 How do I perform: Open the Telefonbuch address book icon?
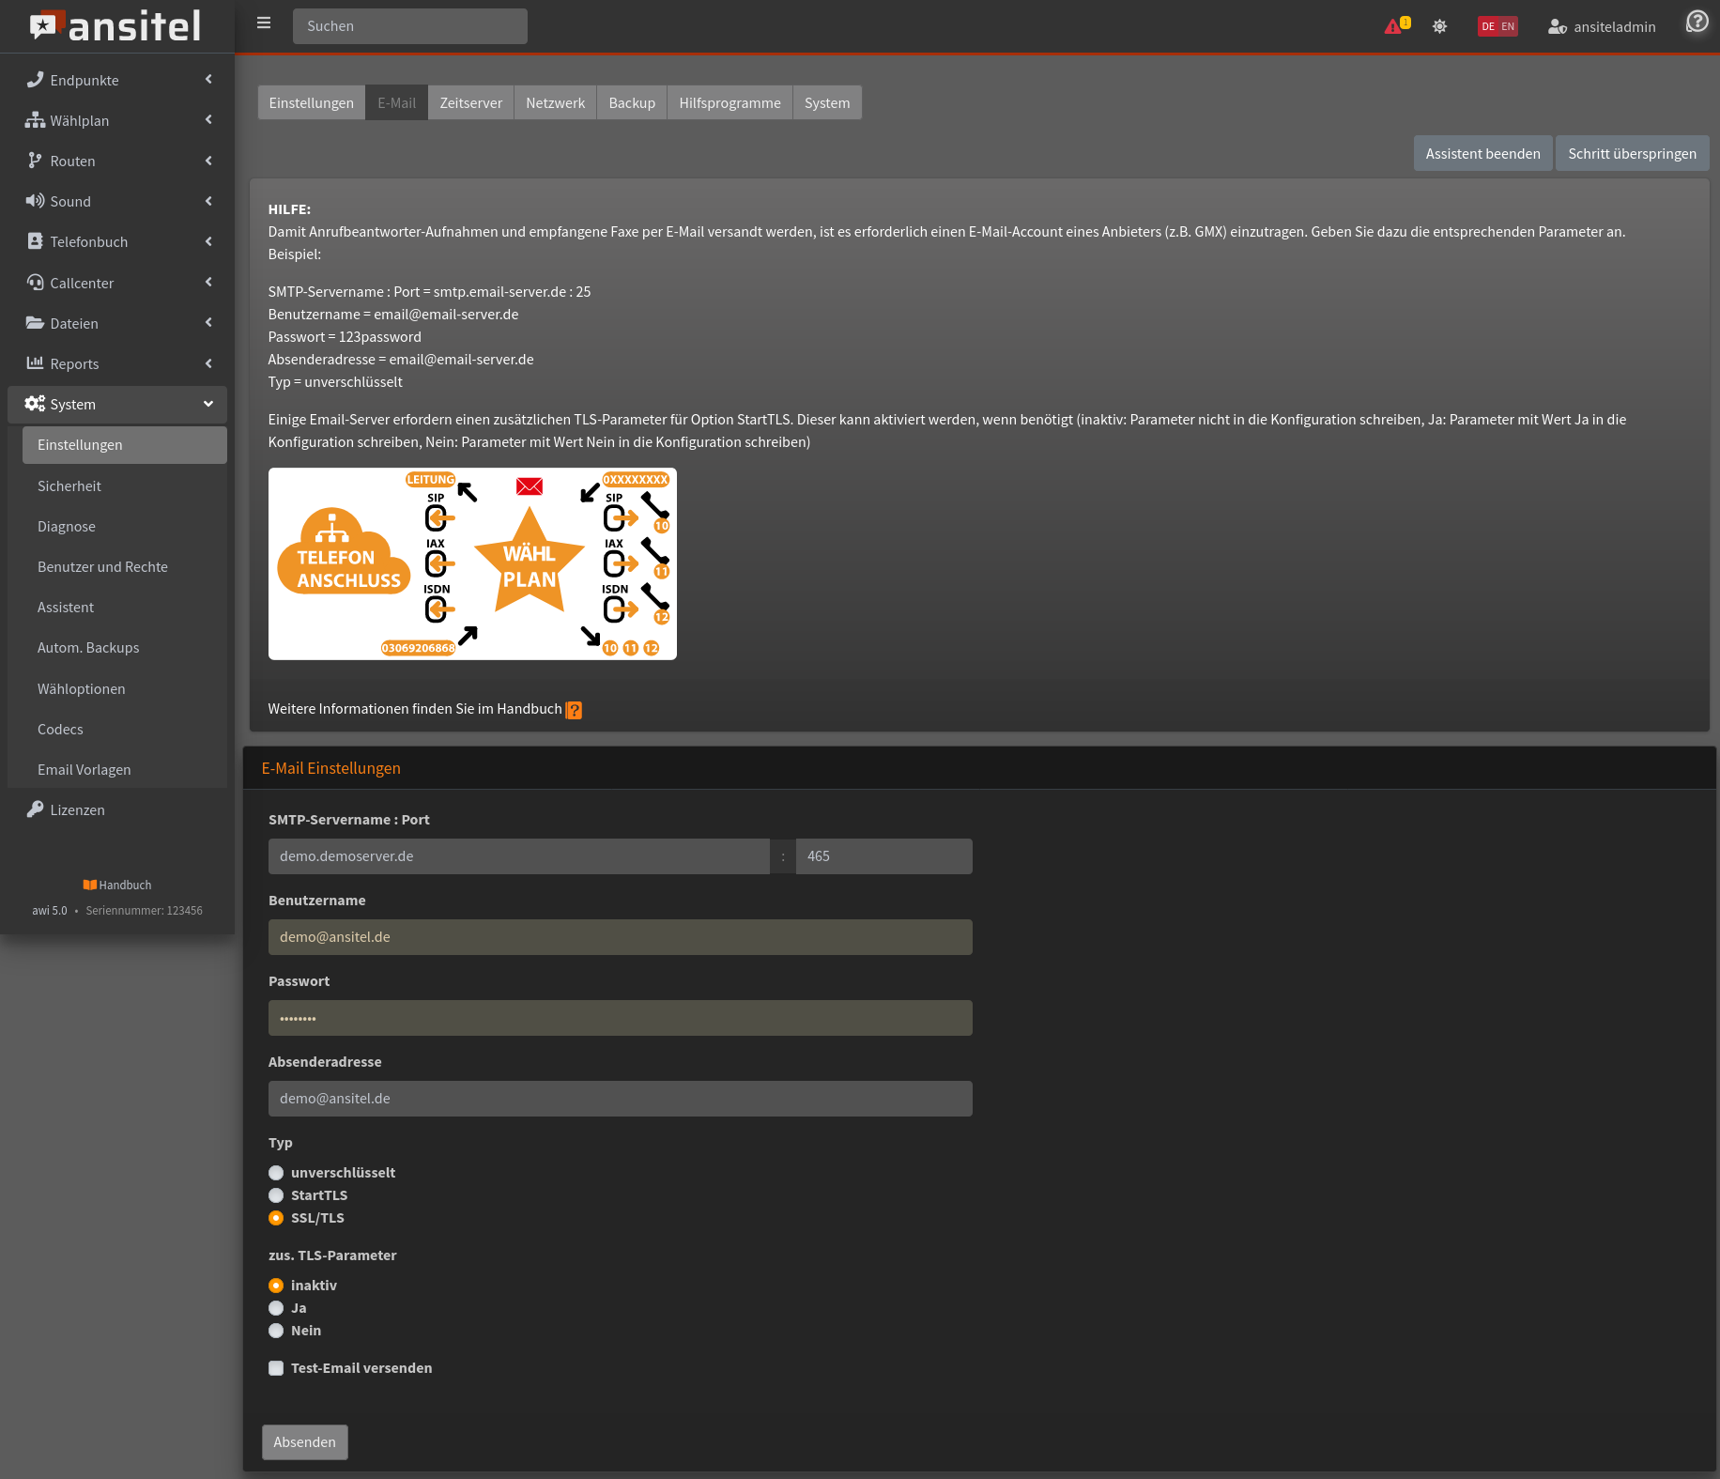click(35, 241)
